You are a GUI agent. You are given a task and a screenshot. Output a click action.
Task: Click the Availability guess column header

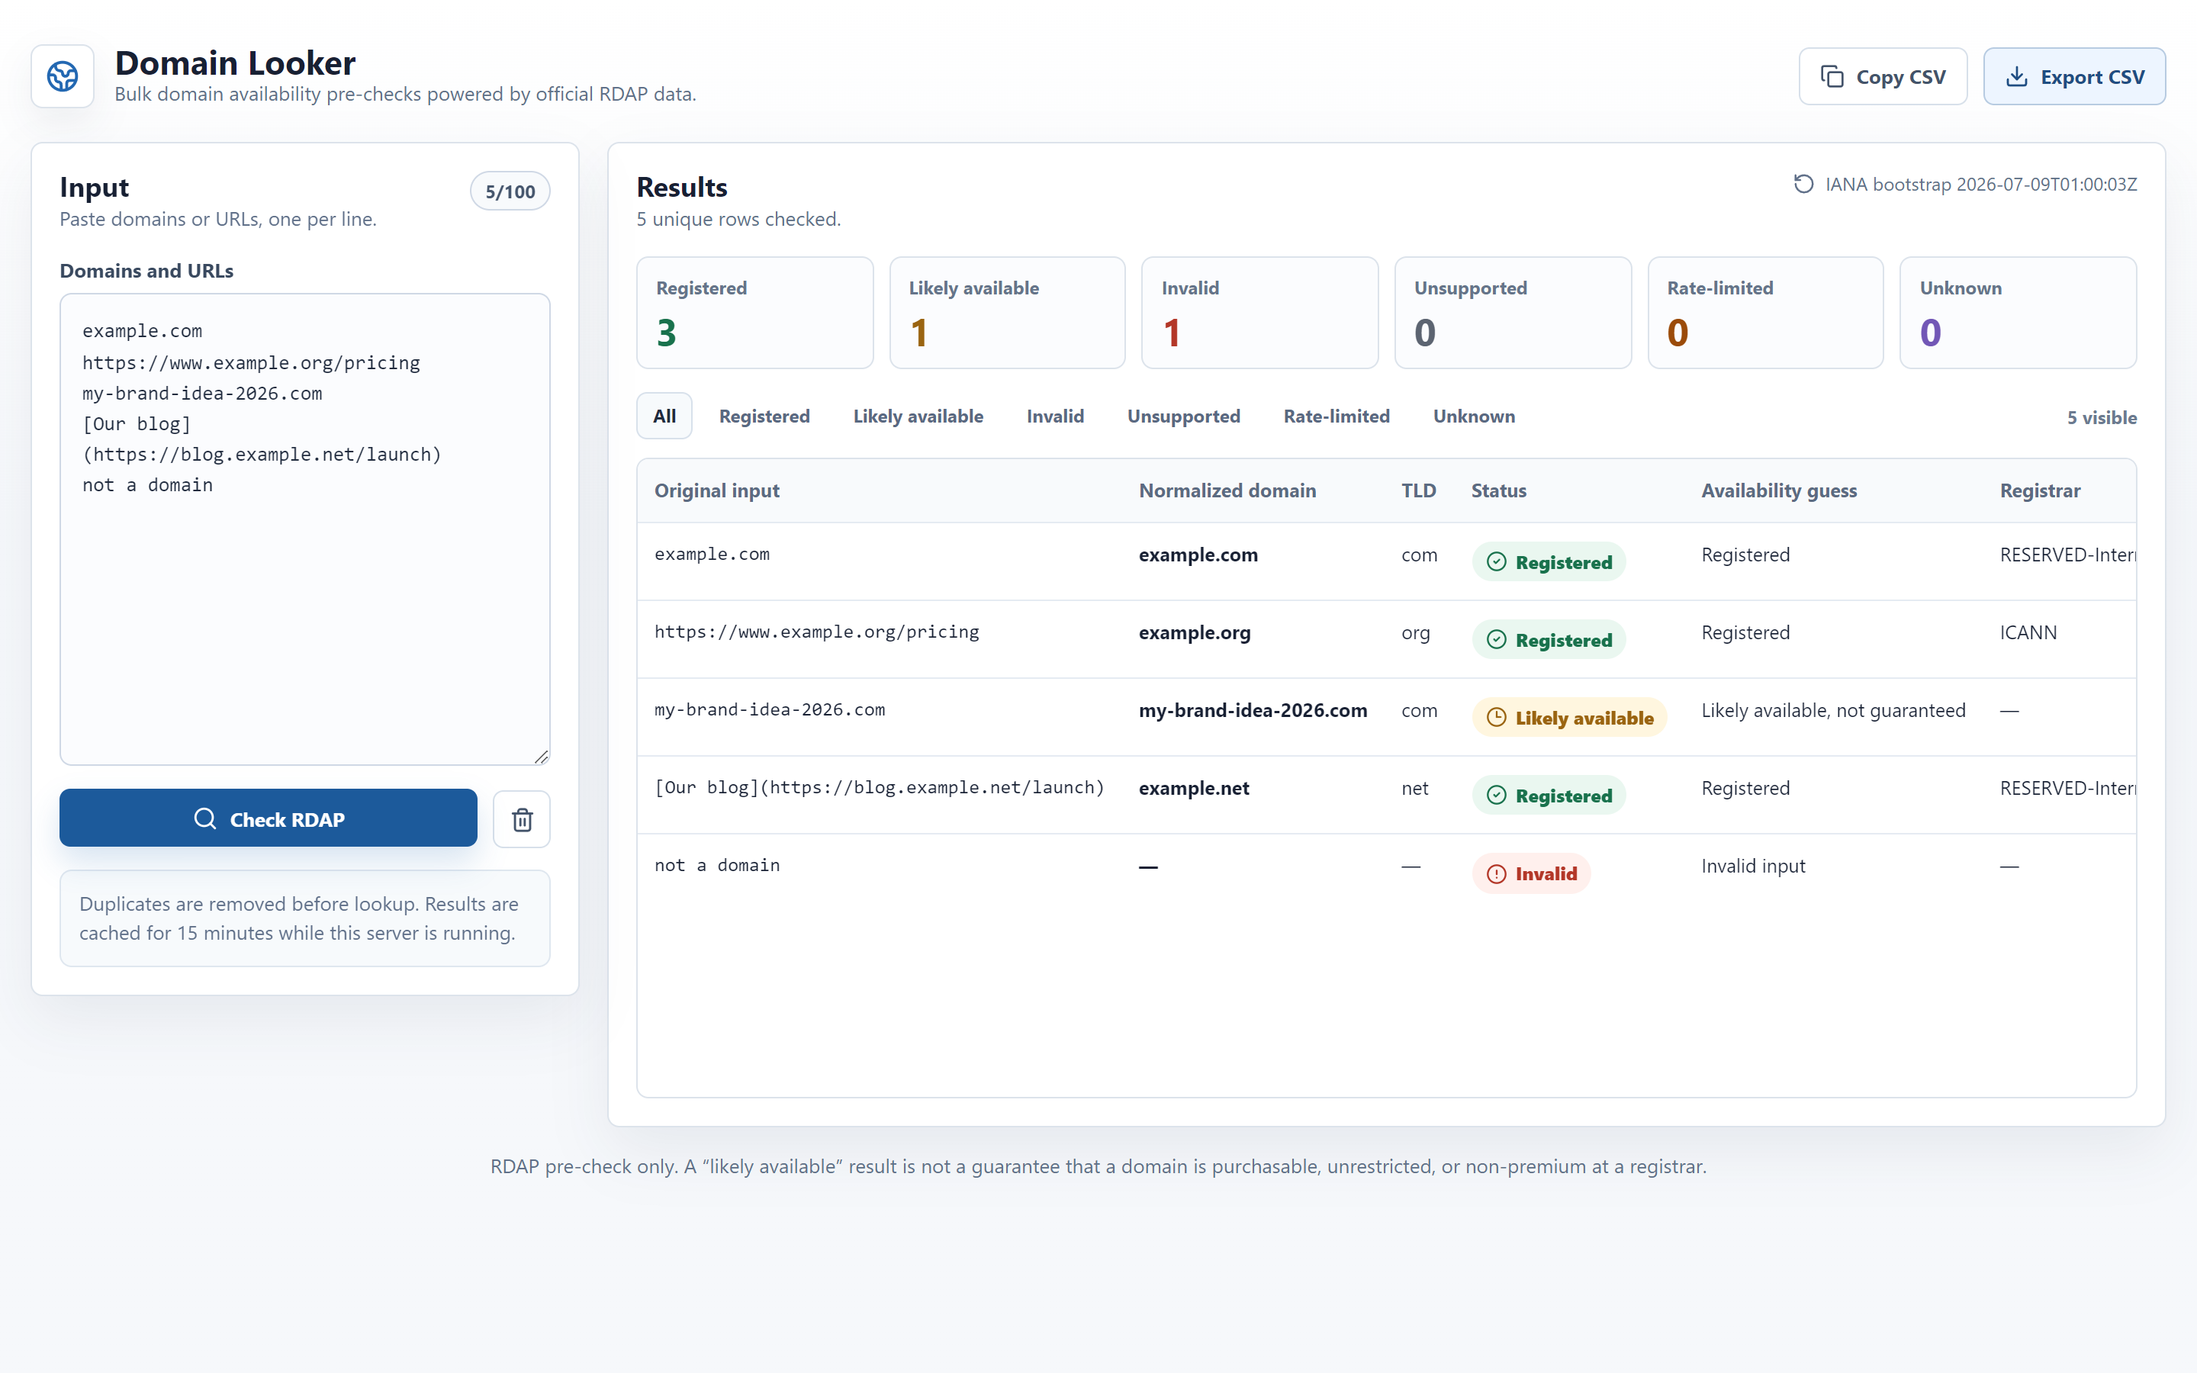click(x=1778, y=490)
